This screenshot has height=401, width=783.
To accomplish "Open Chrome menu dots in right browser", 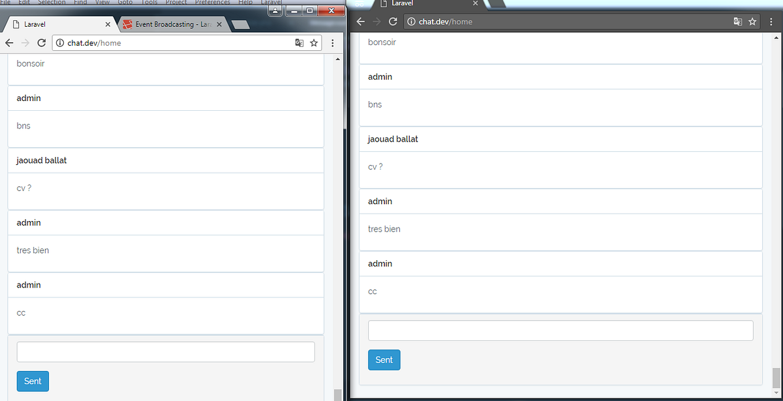I will (772, 22).
